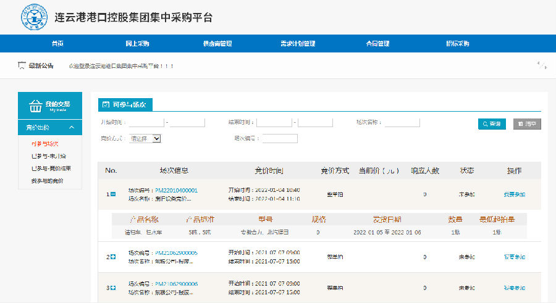This screenshot has width=556, height=303.
Task: Click the 场次信息 column header
Action: tap(174, 171)
